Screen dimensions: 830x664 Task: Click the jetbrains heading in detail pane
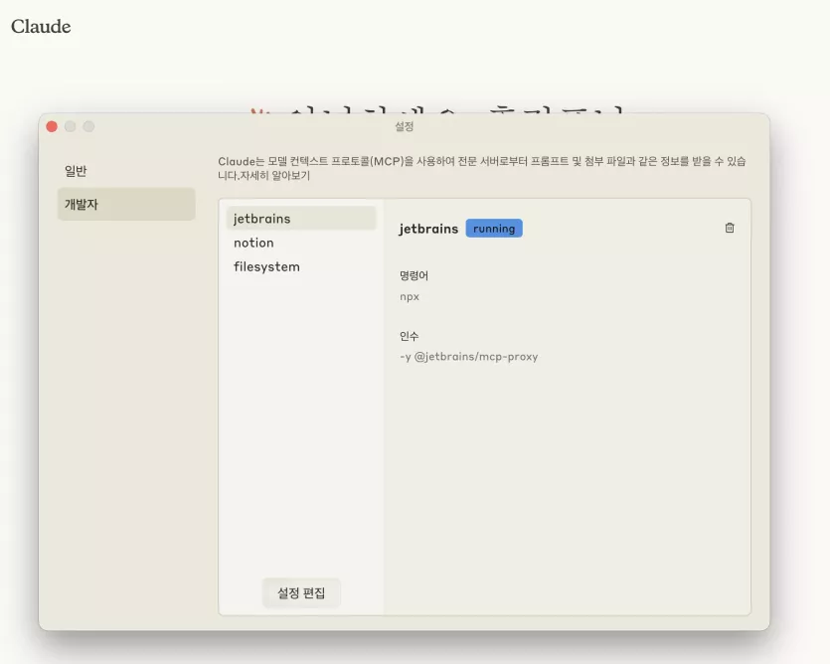point(428,229)
